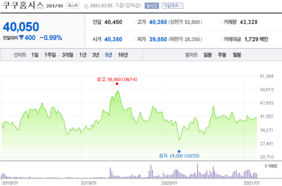Click the 코스피 market badge
This screenshot has width=282, height=186.
73,6
